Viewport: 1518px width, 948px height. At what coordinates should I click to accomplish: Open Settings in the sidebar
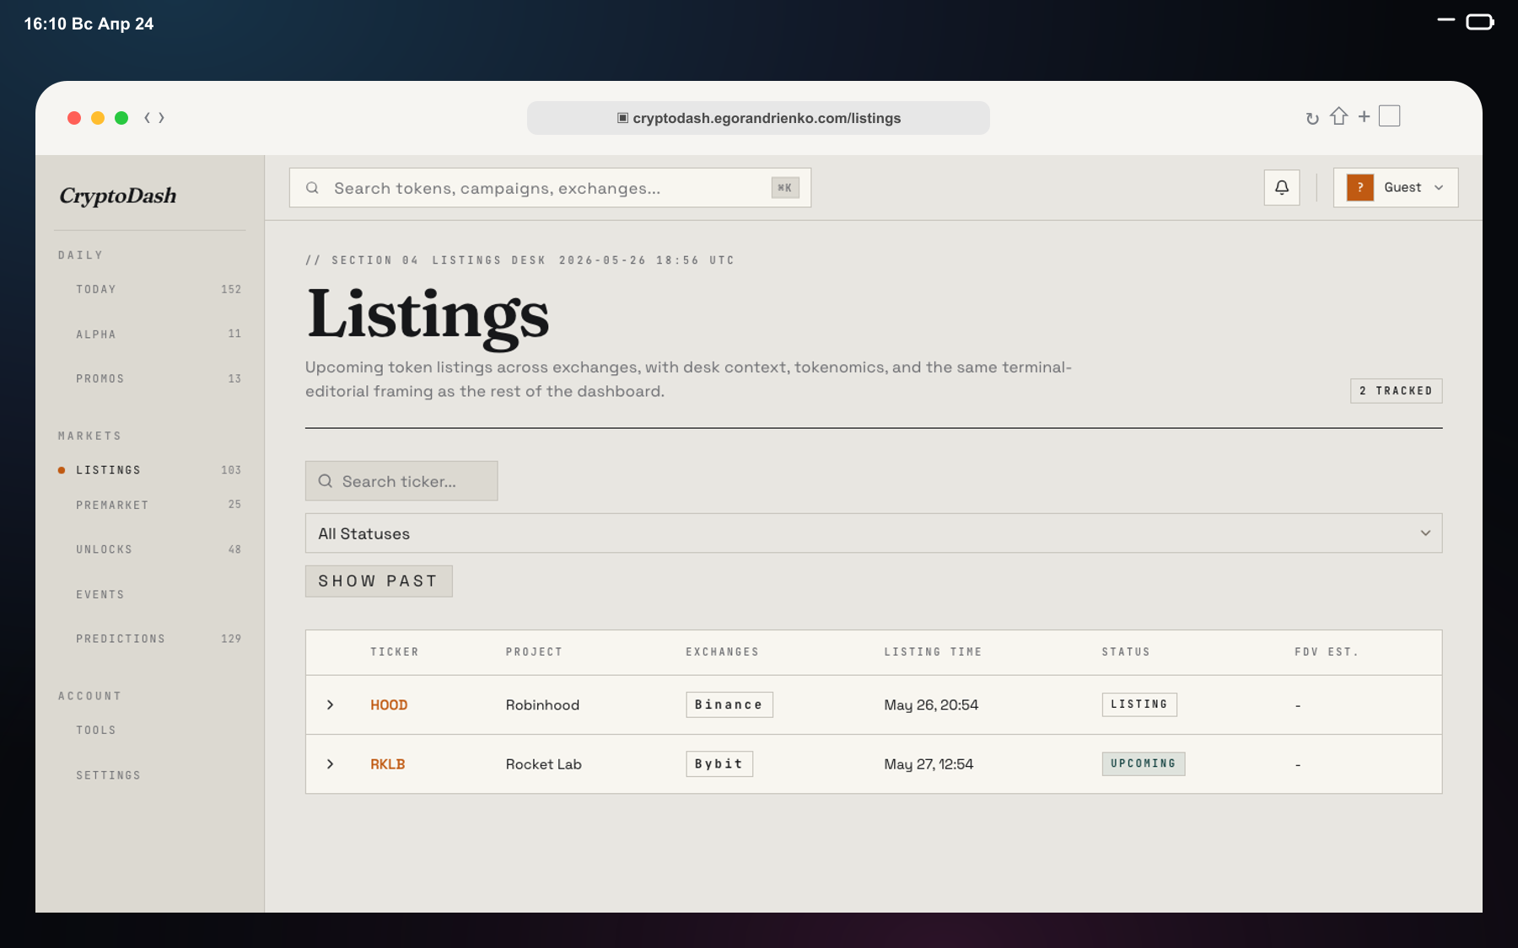(149, 775)
